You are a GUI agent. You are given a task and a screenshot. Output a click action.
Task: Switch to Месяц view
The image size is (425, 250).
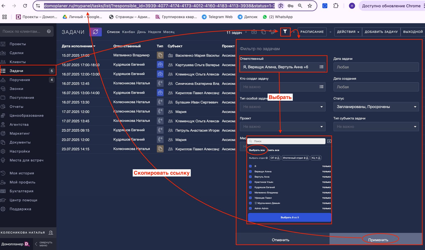click(169, 32)
